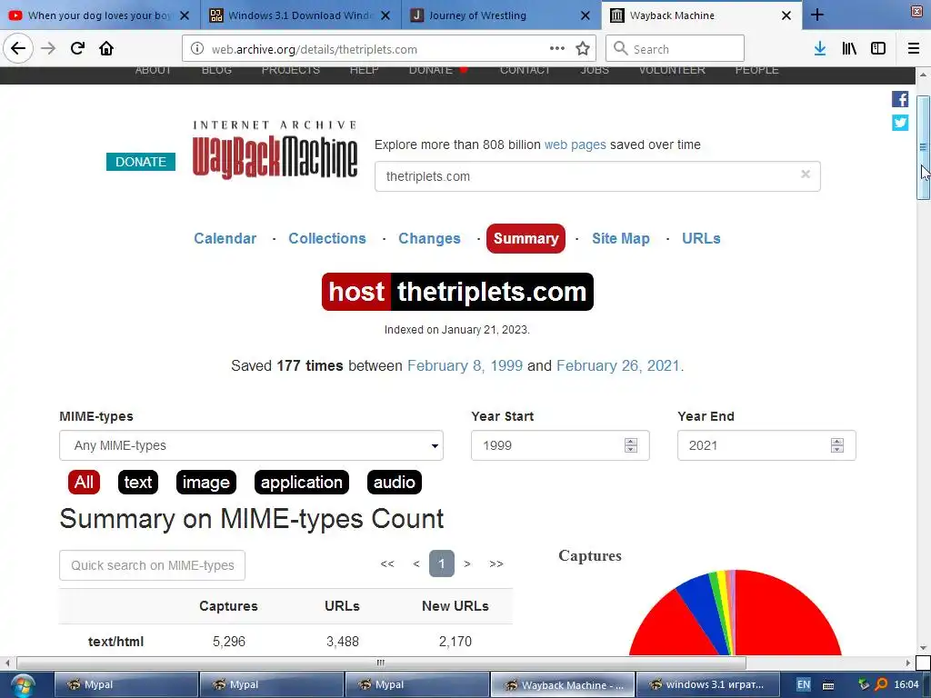931x698 pixels.
Task: Click the horizontal scrollbar thumb
Action: (381, 663)
